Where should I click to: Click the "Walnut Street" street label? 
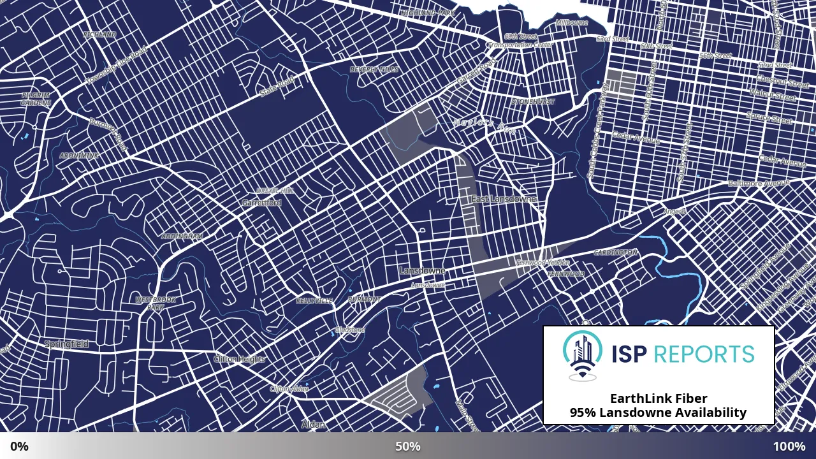pos(773,96)
